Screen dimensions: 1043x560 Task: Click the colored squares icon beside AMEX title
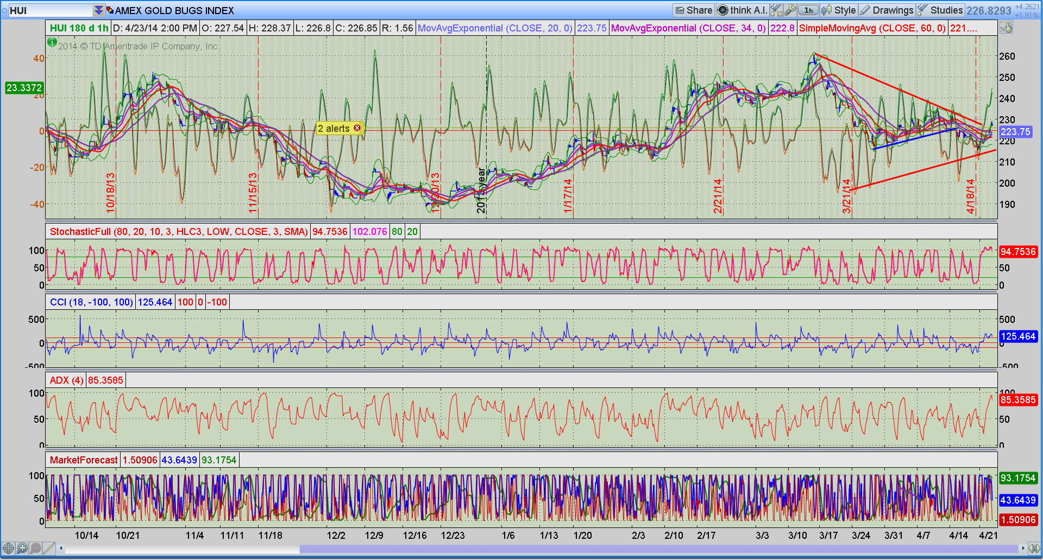pos(110,10)
